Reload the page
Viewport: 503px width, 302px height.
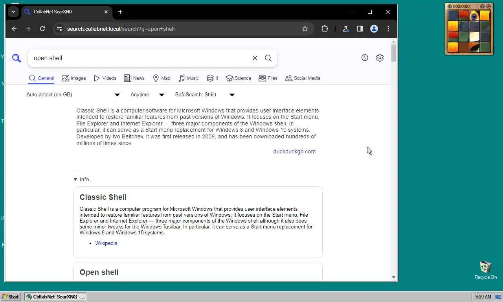click(x=42, y=29)
